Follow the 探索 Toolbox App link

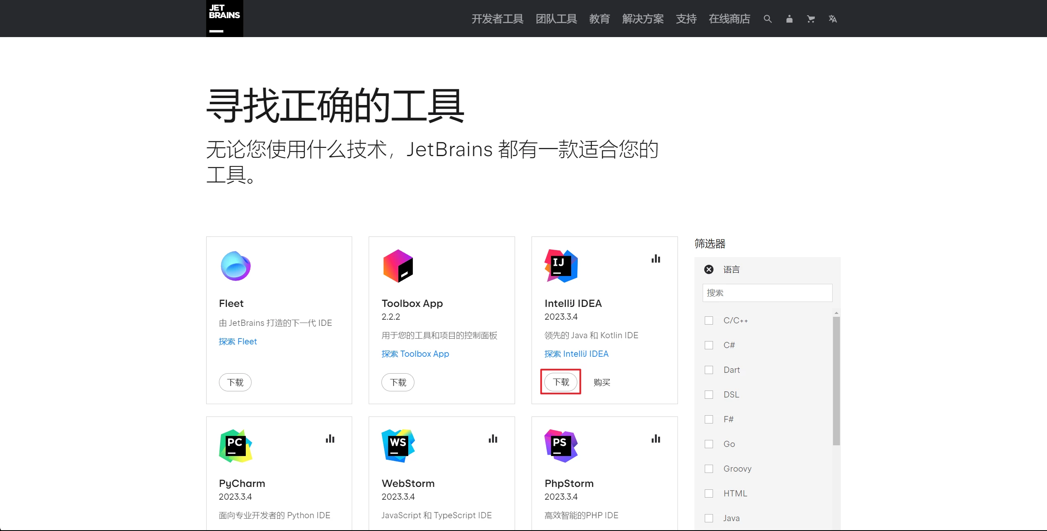tap(415, 354)
